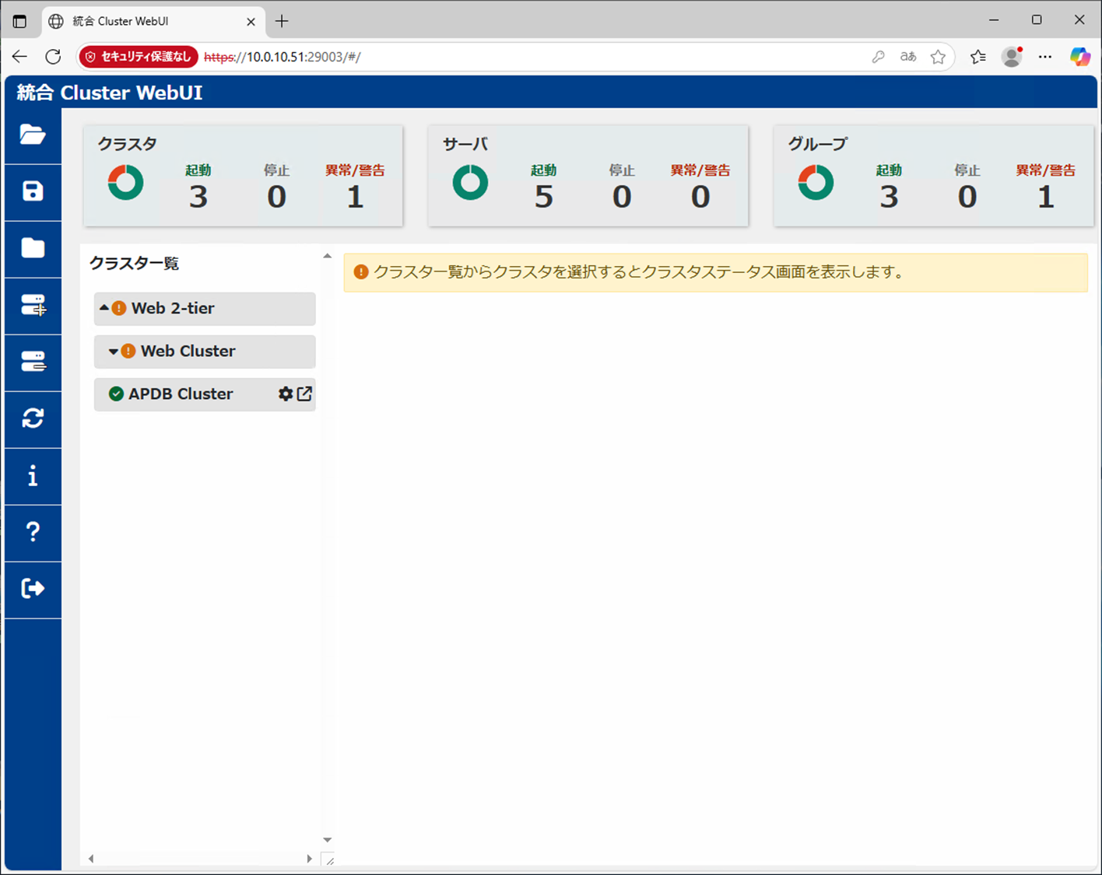Click warning icon beside Web 2-tier
Viewport: 1102px width, 875px height.
click(119, 308)
